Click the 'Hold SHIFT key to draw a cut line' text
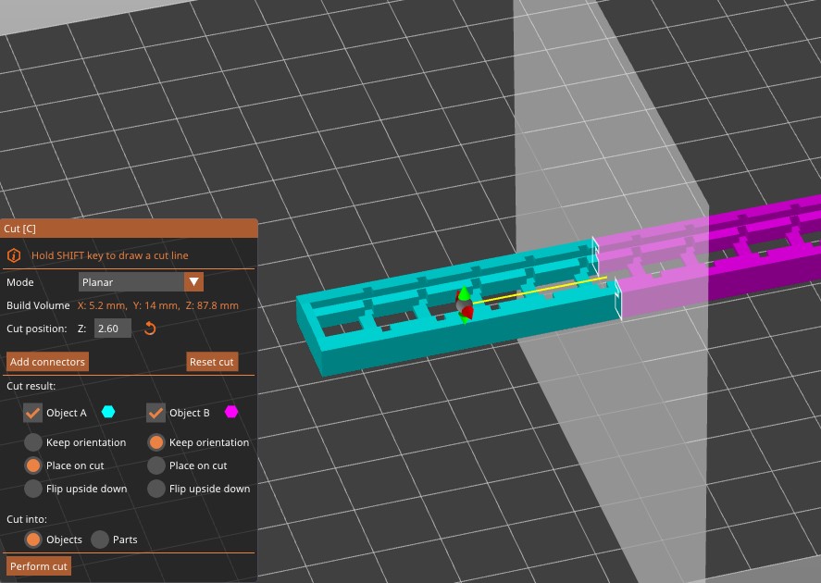Image resolution: width=821 pixels, height=583 pixels. coord(110,255)
